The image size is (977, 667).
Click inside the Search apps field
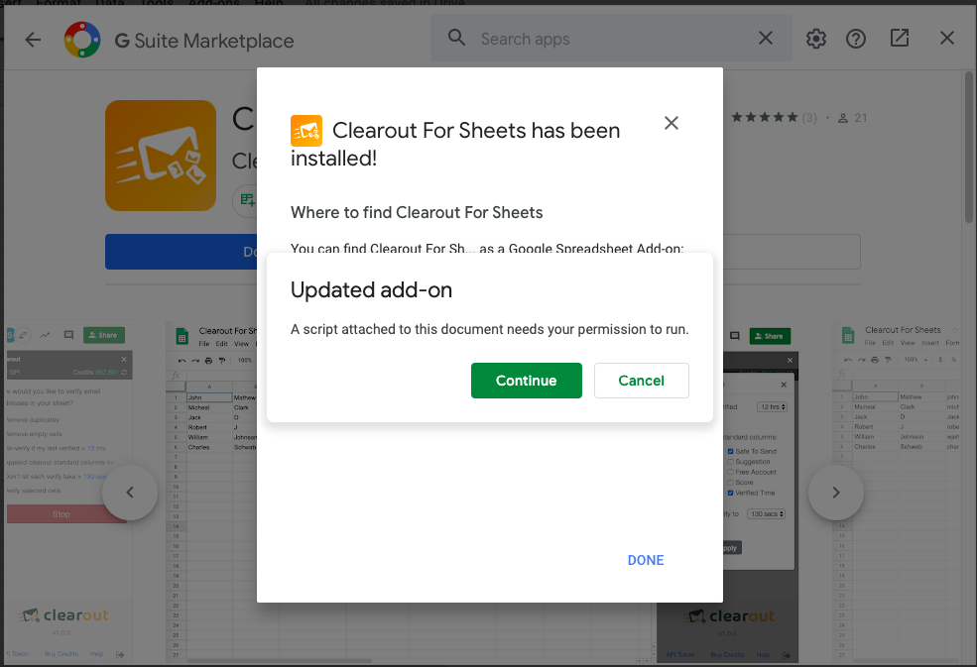pyautogui.click(x=605, y=39)
